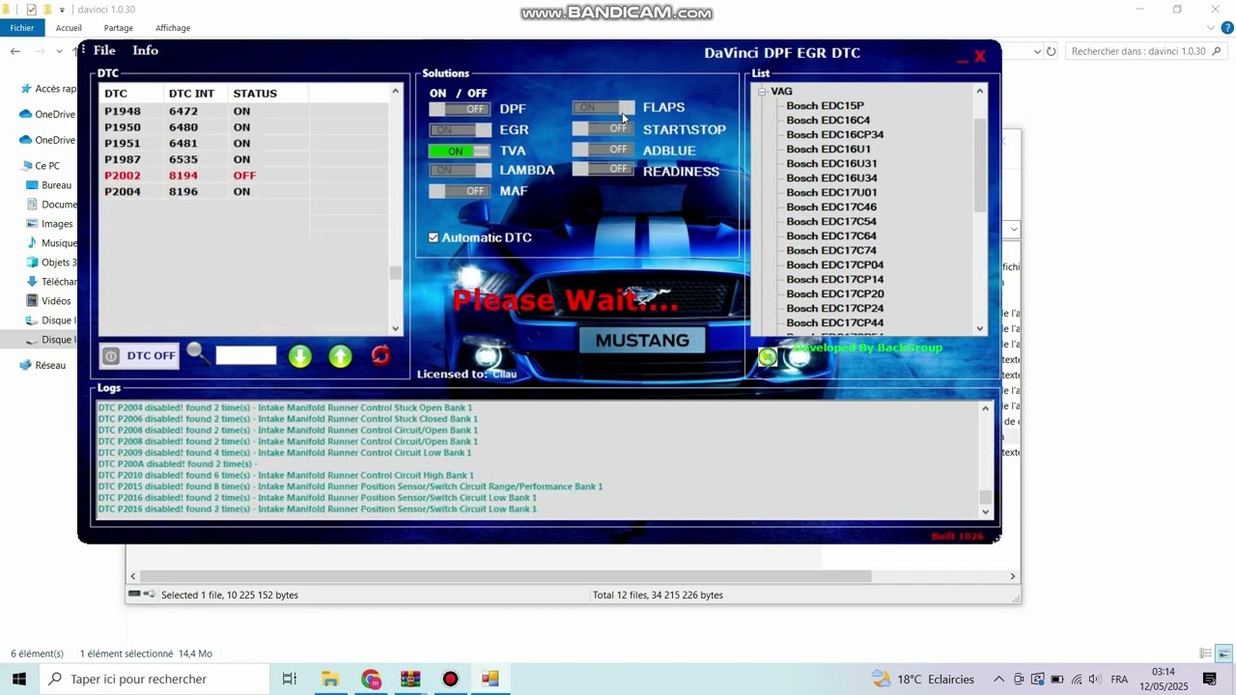
Task: Select Bosch EDC17CP14 in the list
Action: coord(834,279)
